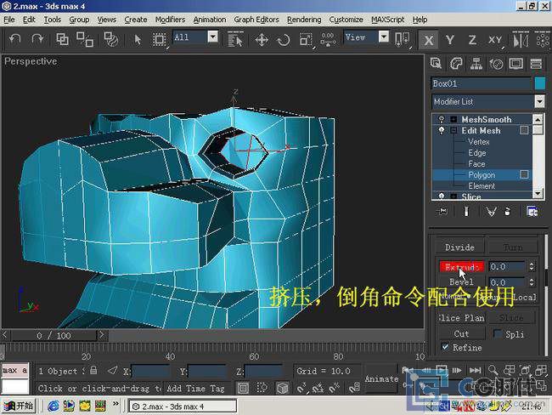Choose the Bind to Space Warp tool

(x=111, y=39)
